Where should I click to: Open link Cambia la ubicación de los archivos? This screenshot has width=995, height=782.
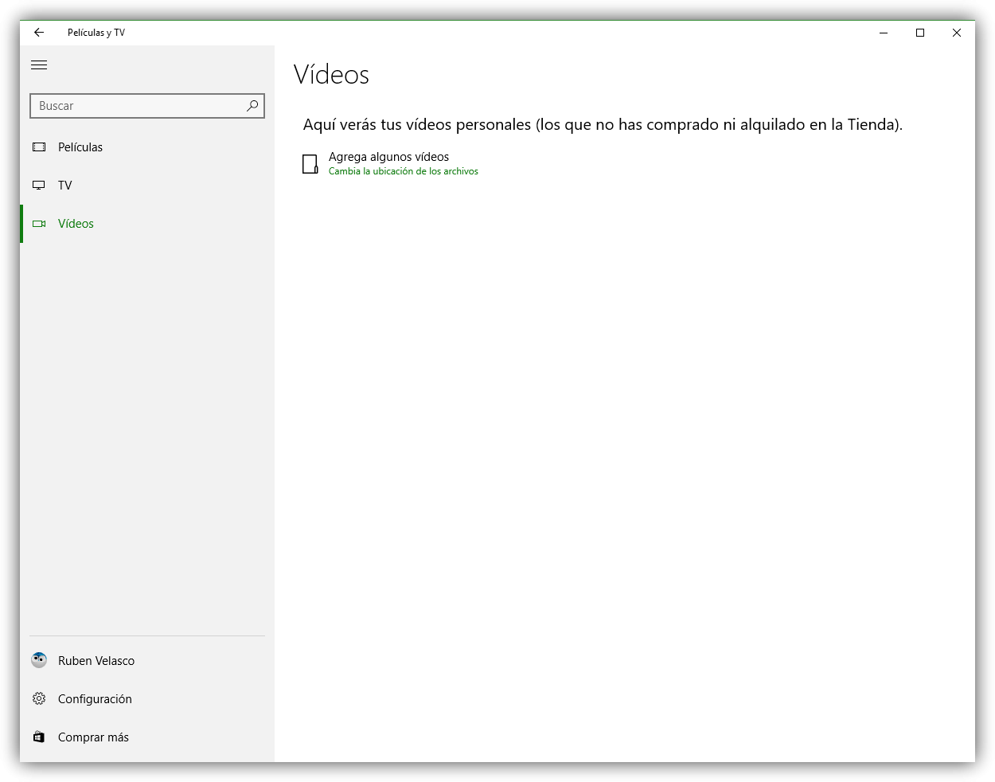pos(404,171)
